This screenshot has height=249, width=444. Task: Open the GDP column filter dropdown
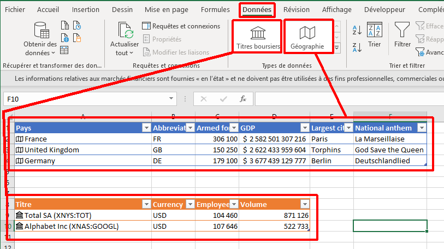[305, 128]
